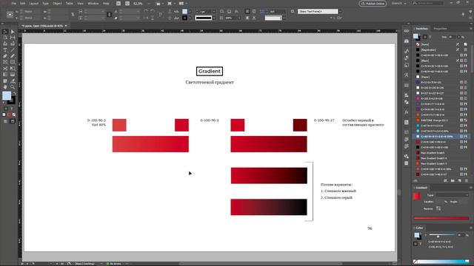474x266 pixels.
Task: Select the Gradient Swatch tool
Action: [5, 75]
